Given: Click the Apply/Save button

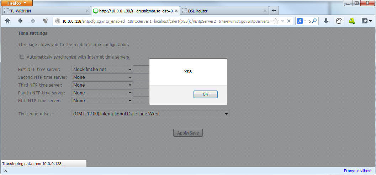Looking at the screenshot, I should coord(188,133).
